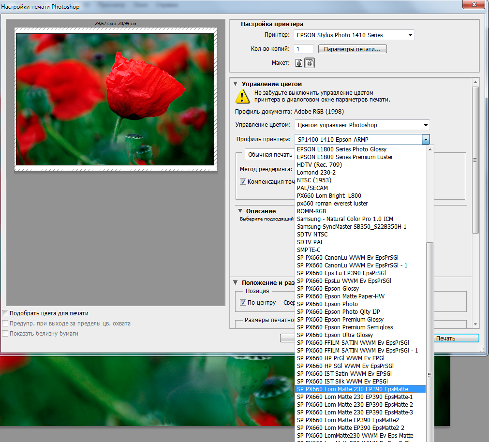The image size is (489, 442).
Task: Select highlighted 'SP PX660 Lom Matte 230 EP390 EpsMatte'
Action: (360, 389)
